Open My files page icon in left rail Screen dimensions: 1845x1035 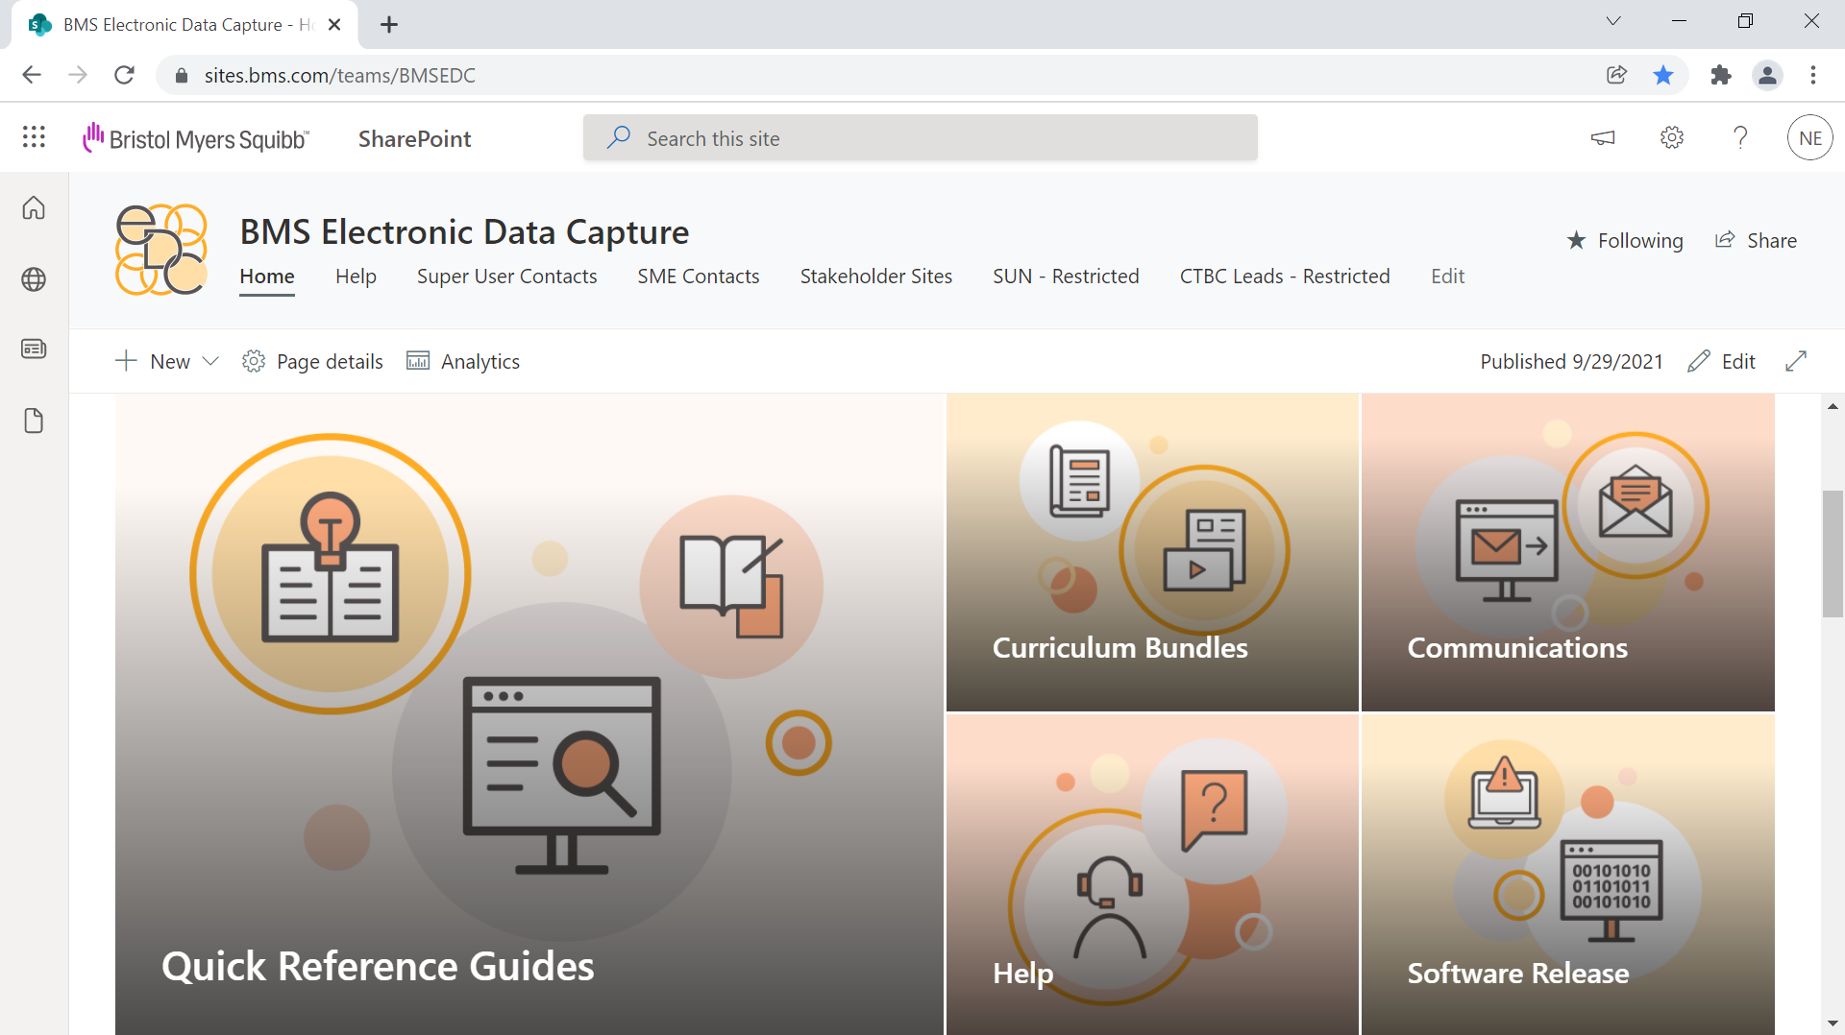(34, 421)
